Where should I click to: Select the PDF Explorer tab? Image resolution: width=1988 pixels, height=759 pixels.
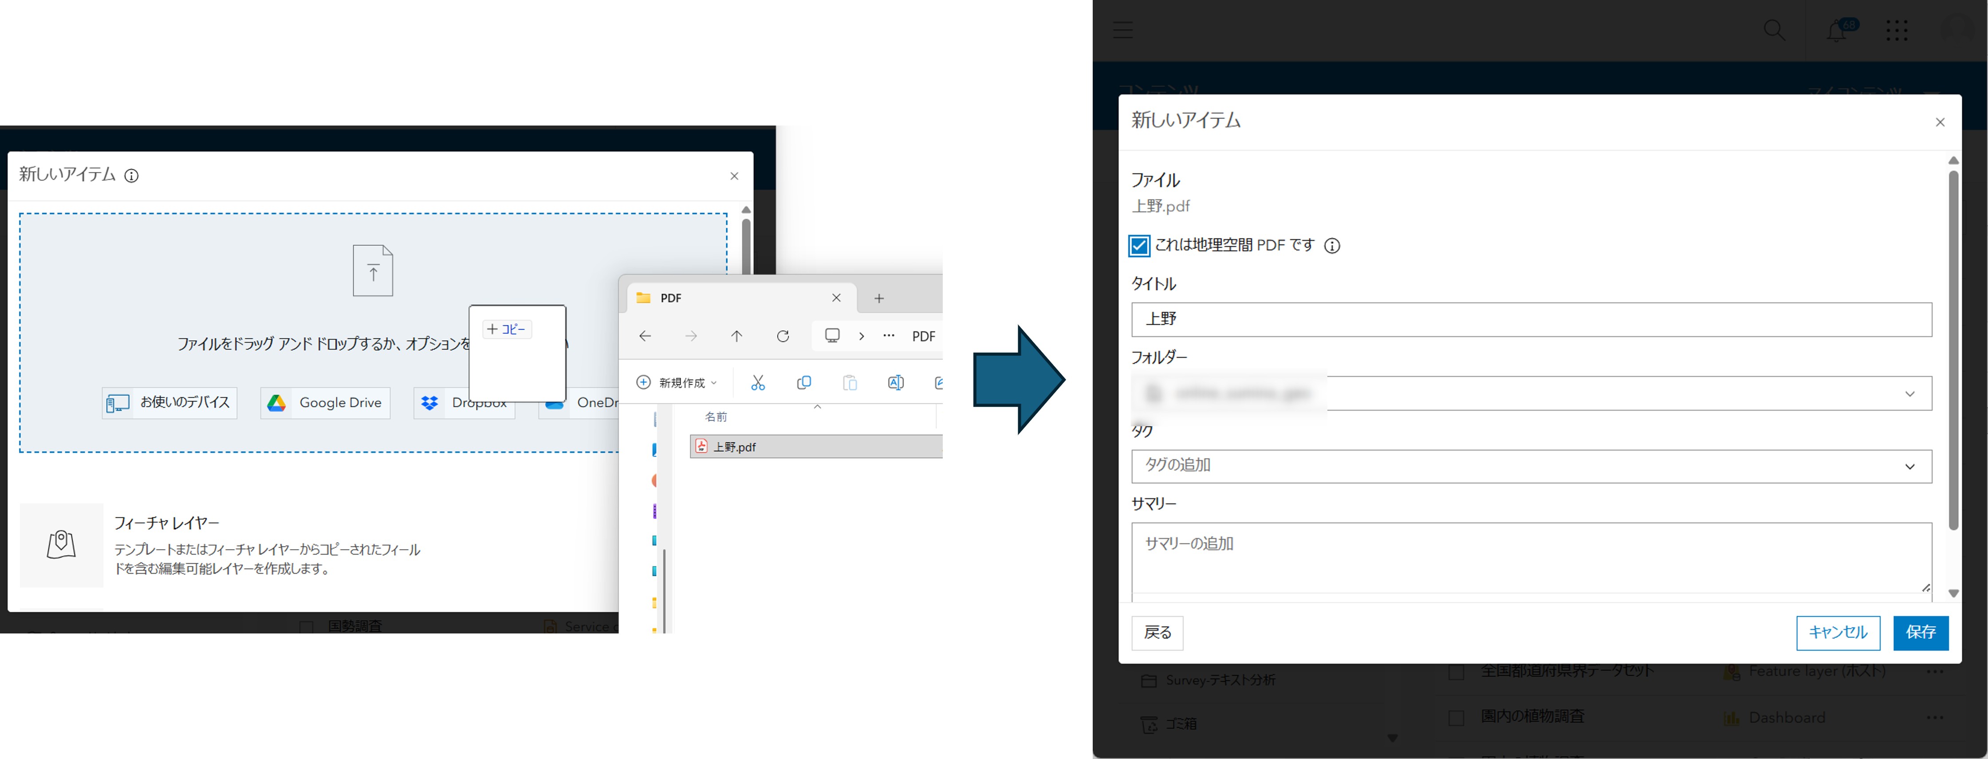(x=725, y=299)
